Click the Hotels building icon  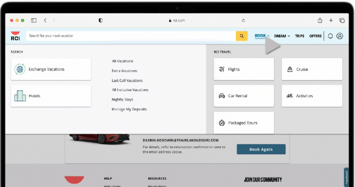click(x=20, y=96)
